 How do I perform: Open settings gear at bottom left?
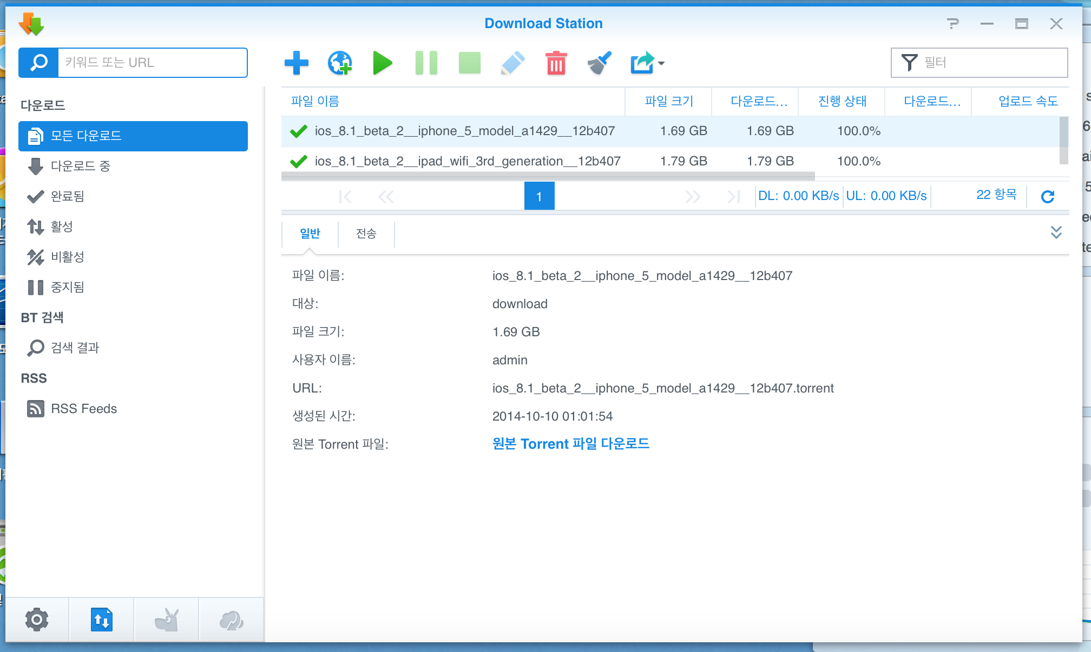pos(37,620)
